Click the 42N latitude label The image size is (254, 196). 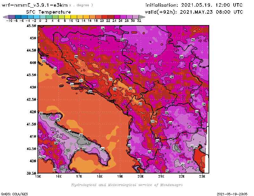pos(33,112)
